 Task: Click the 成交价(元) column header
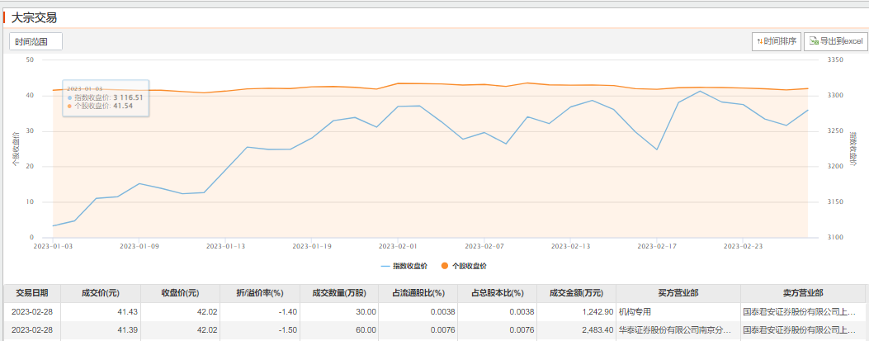pos(100,293)
